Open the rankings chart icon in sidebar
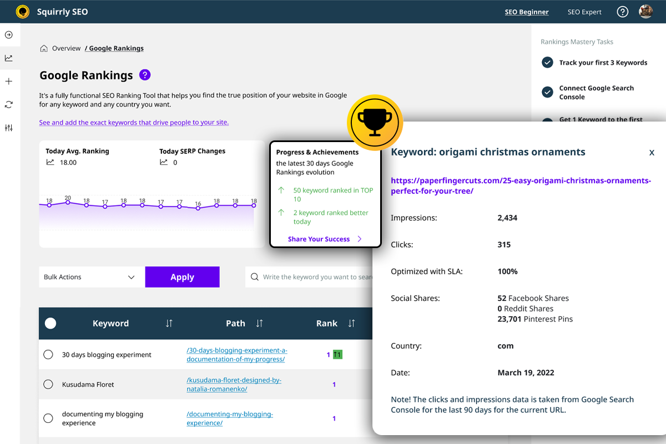Screen dimensions: 666x444 click(9, 58)
